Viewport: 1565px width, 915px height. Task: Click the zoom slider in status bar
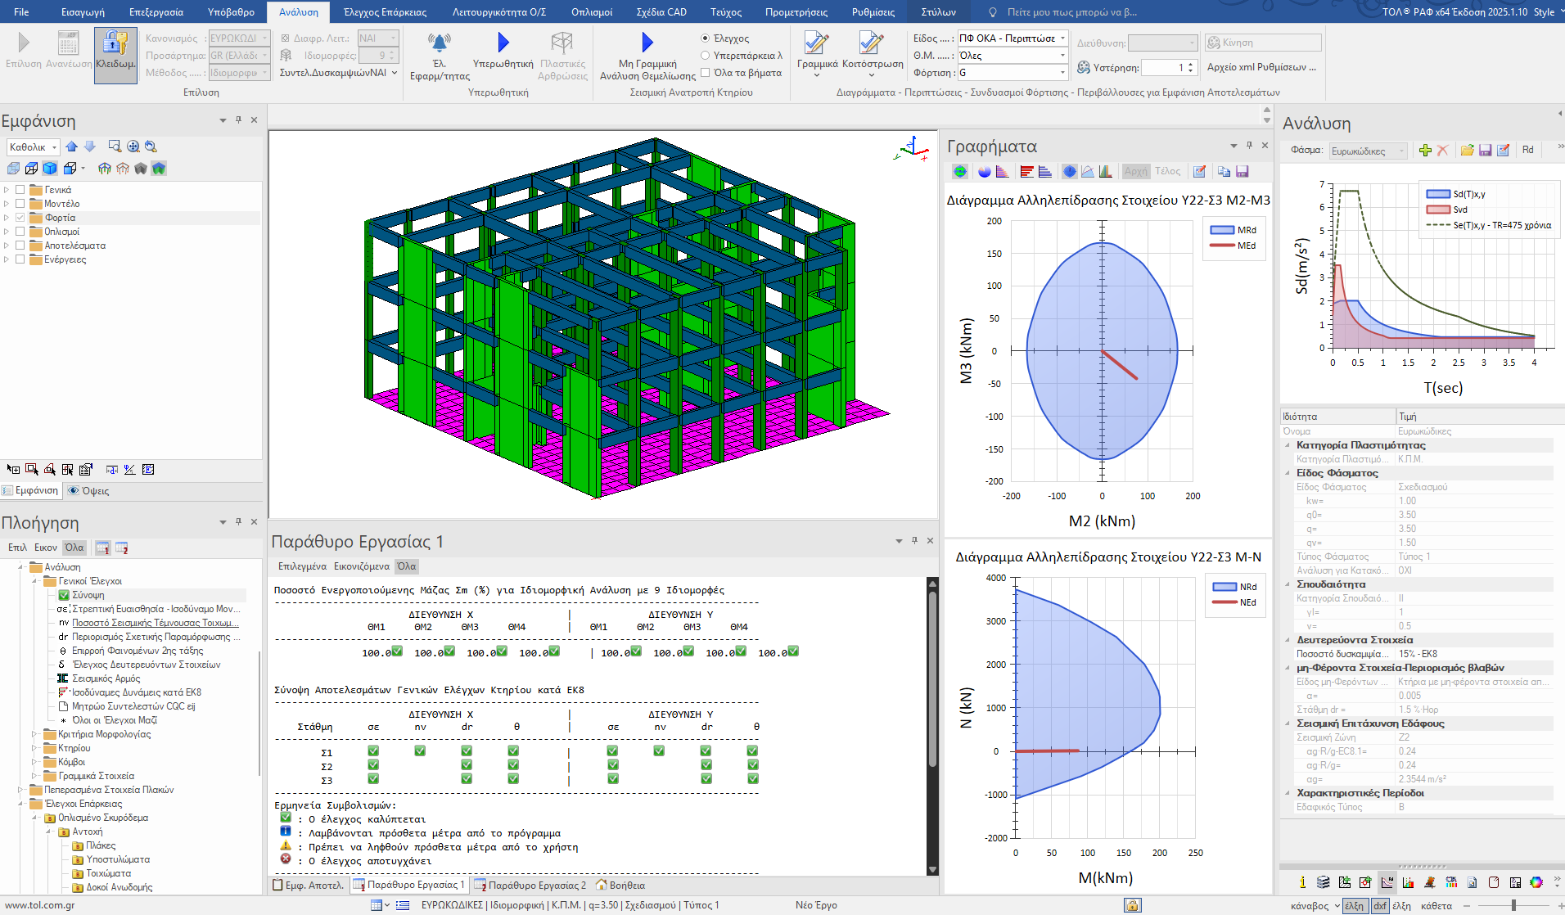[x=1513, y=905]
